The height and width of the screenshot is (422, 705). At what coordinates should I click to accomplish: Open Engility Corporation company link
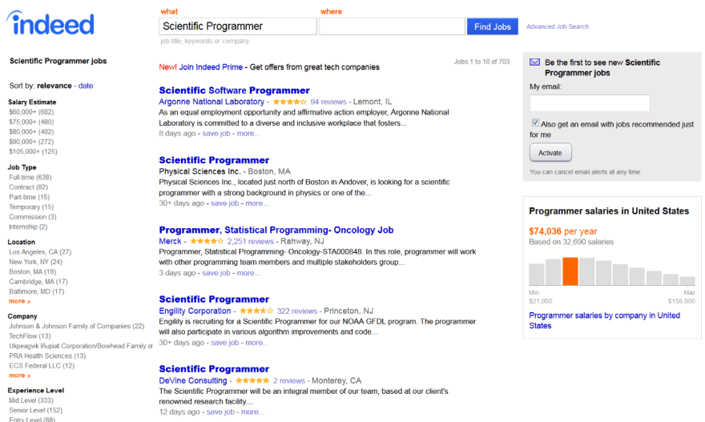click(195, 311)
